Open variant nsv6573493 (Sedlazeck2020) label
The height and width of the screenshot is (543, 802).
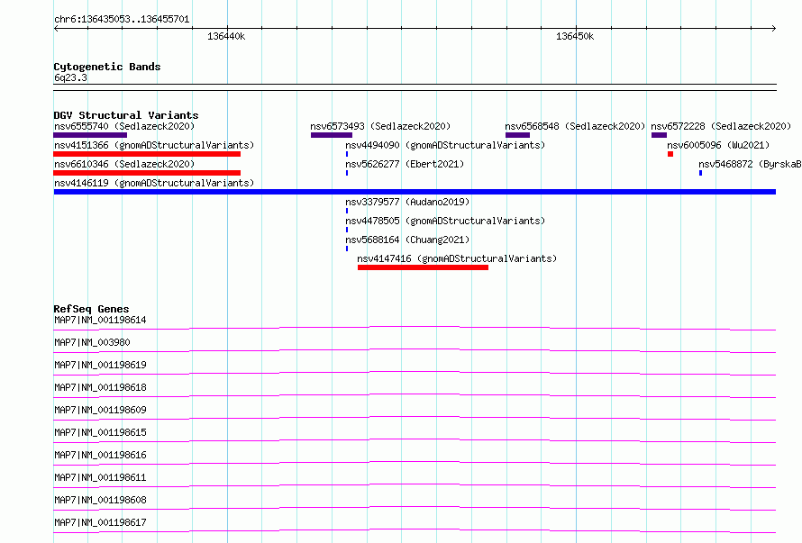coord(380,126)
